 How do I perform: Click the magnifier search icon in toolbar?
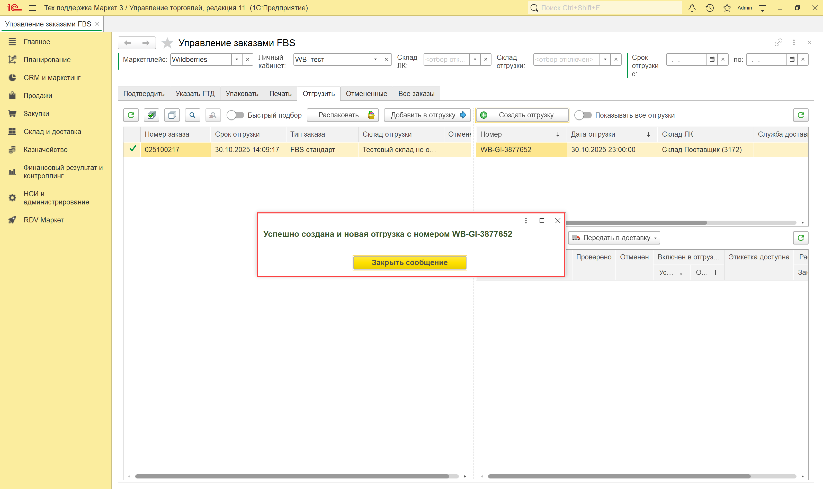coord(192,115)
